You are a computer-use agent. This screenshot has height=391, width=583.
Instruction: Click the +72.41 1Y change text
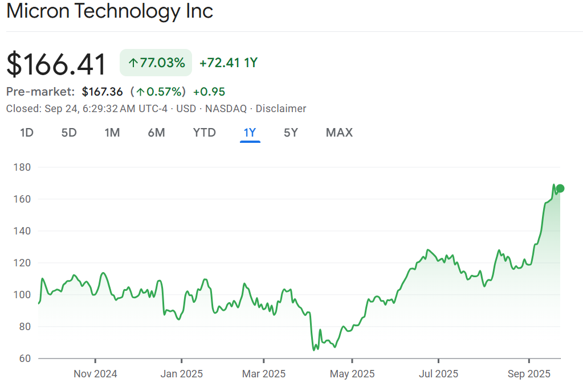point(229,63)
